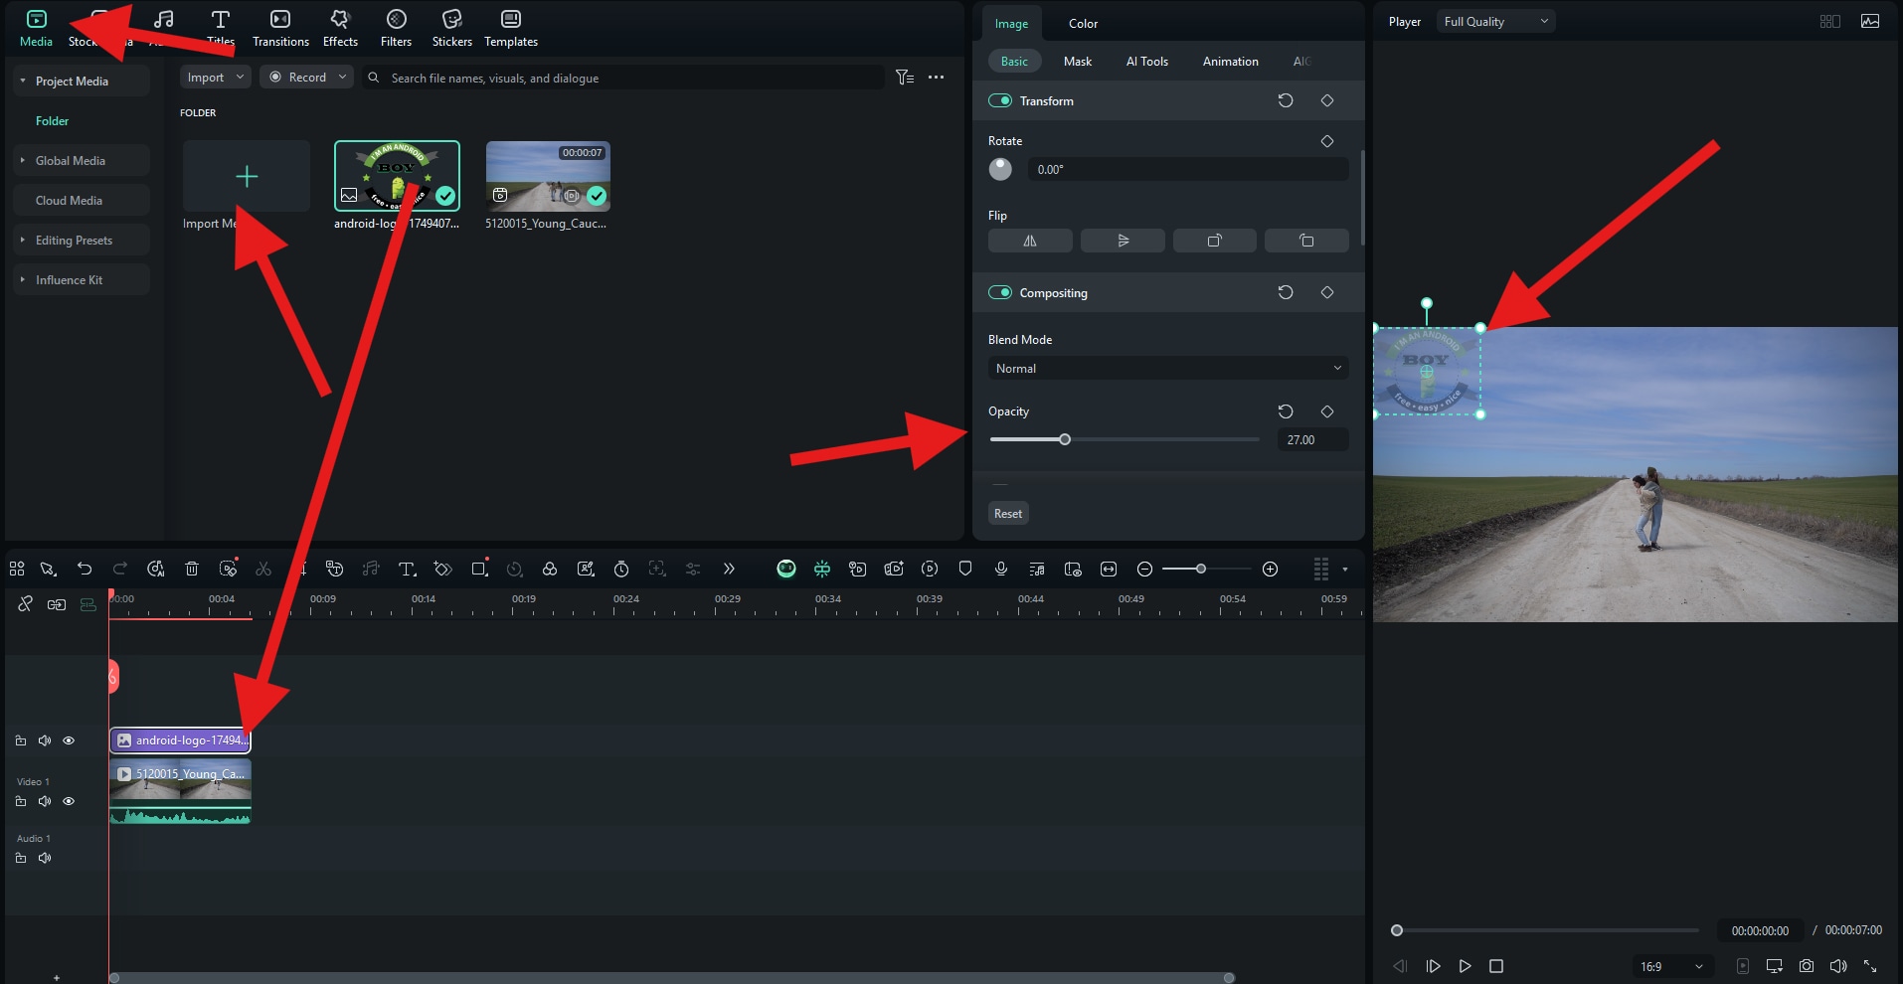Open video scopes icon in player header
1903x984 pixels.
pos(1870,21)
